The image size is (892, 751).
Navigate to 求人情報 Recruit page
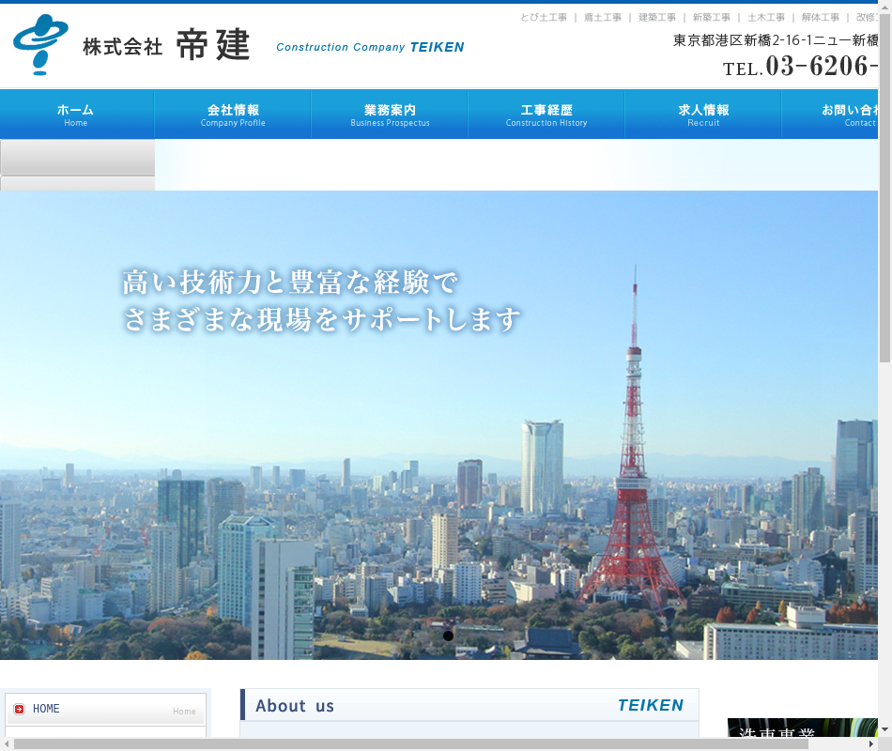703,115
